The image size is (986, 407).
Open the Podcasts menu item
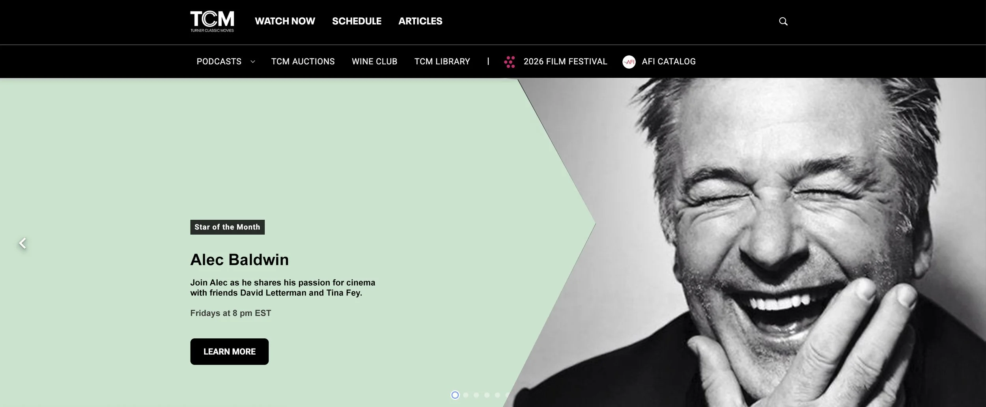(x=219, y=62)
